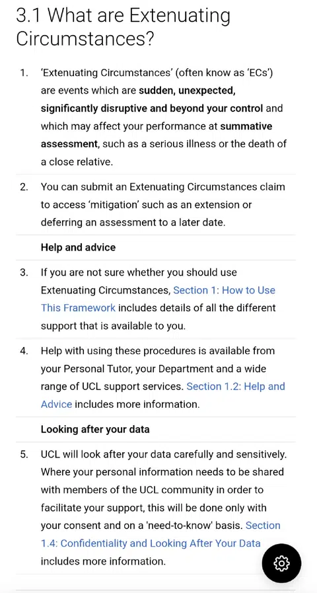Open 'Section 1.2: Help and' link

tap(236, 386)
